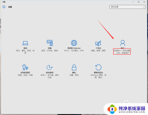Click the 设置 page heading text
148x115 pixels.
[10, 7]
